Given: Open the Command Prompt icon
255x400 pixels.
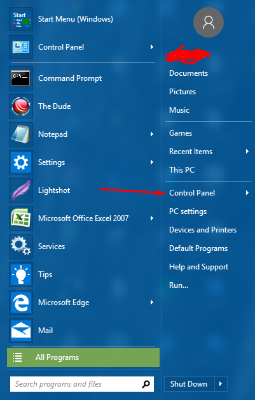Looking at the screenshot, I should click(x=21, y=78).
